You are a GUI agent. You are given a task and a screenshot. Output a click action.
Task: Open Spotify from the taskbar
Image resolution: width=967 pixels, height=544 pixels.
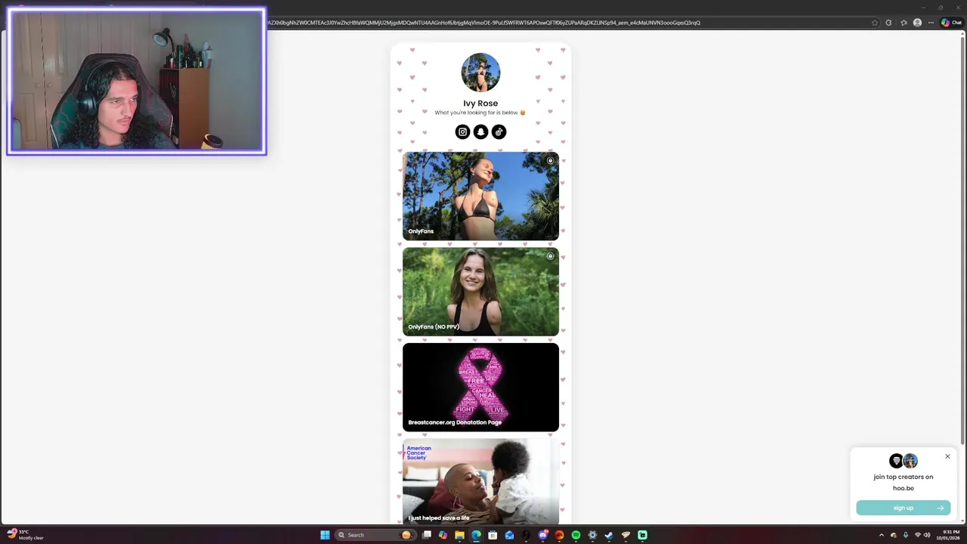(576, 535)
